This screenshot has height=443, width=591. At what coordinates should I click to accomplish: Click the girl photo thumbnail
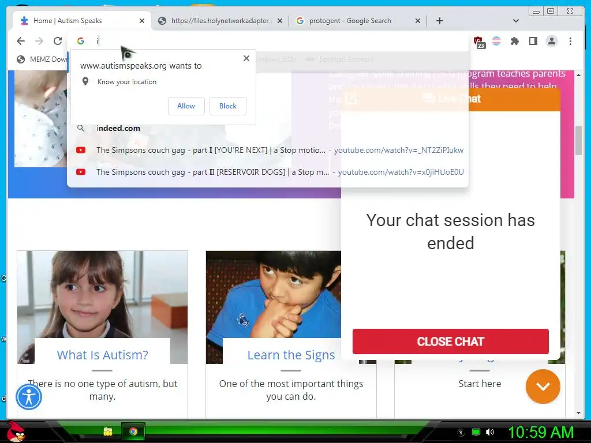(102, 295)
